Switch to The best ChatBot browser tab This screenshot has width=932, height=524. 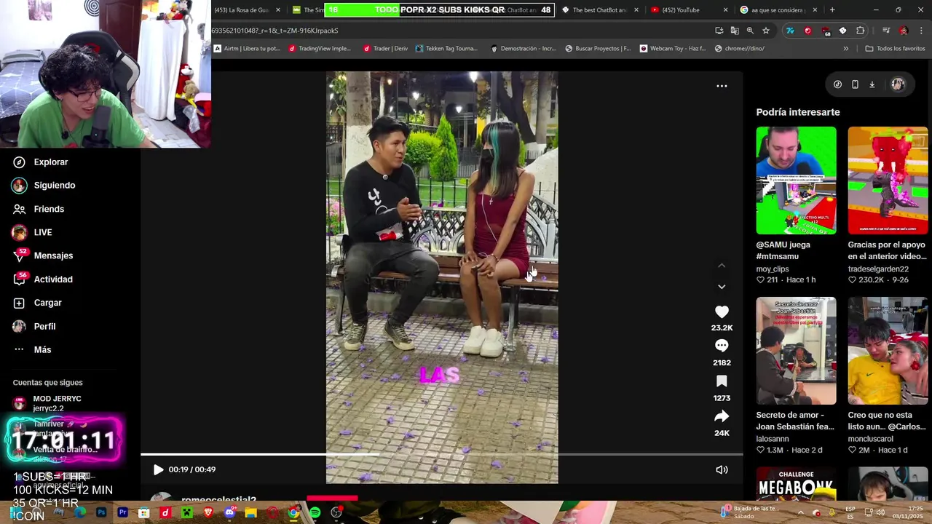click(x=600, y=10)
